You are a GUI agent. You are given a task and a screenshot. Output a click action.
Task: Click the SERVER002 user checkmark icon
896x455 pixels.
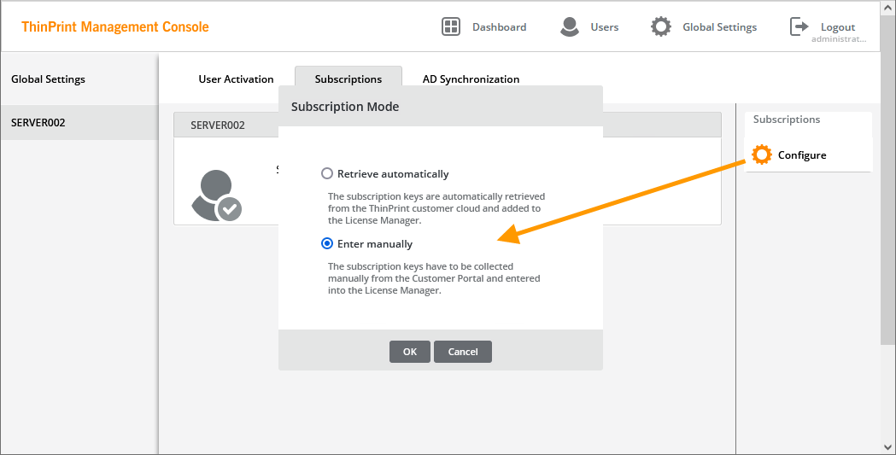pos(216,195)
